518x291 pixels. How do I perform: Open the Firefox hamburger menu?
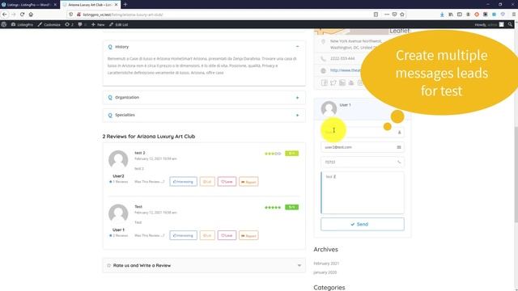[514, 15]
